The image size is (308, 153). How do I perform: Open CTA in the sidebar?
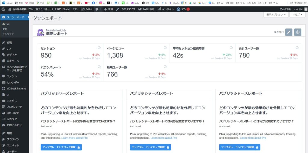click(14, 49)
